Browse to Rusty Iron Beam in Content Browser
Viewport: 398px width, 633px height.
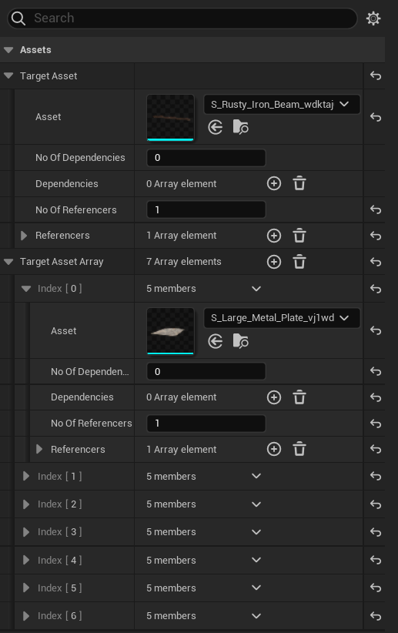[241, 127]
